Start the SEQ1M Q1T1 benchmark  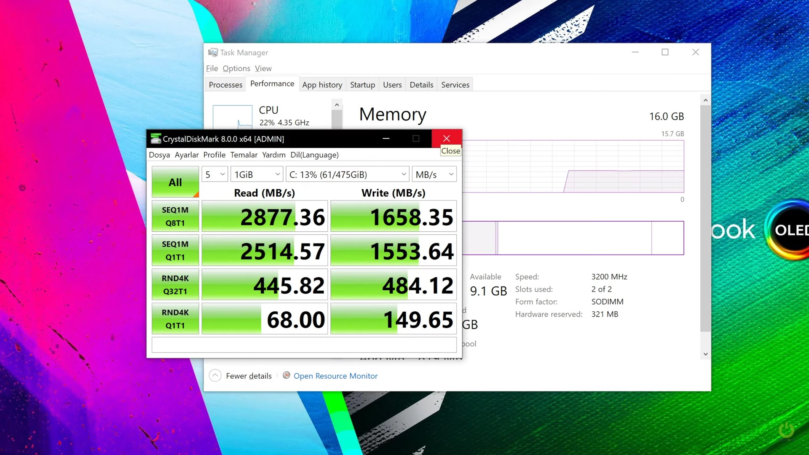[175, 250]
